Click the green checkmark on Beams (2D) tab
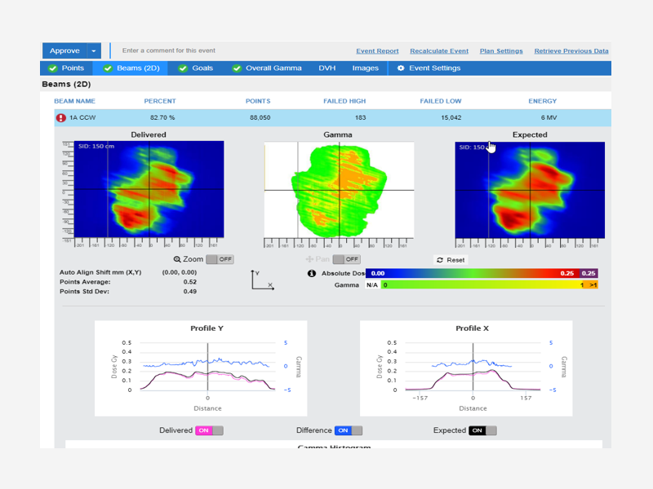Viewport: 653px width, 489px height. [108, 68]
